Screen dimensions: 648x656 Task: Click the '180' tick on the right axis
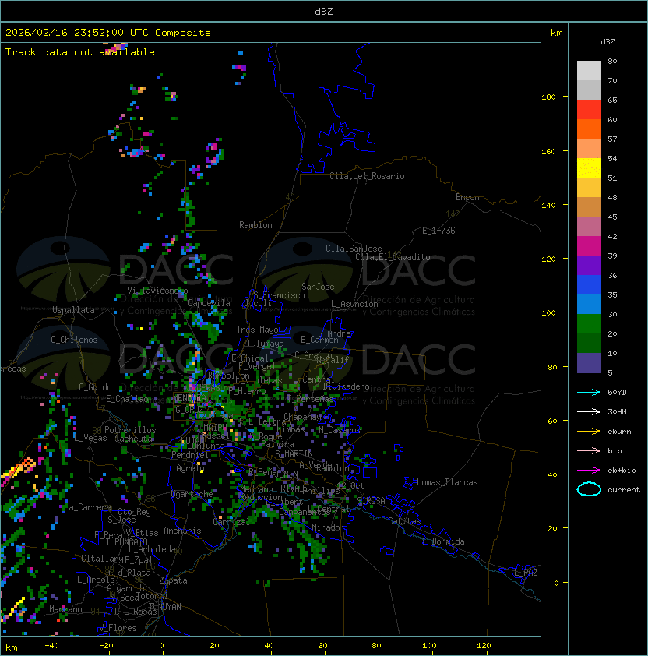point(548,97)
